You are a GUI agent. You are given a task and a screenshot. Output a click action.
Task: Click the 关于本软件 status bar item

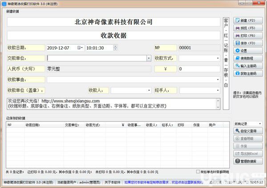pos(113,182)
